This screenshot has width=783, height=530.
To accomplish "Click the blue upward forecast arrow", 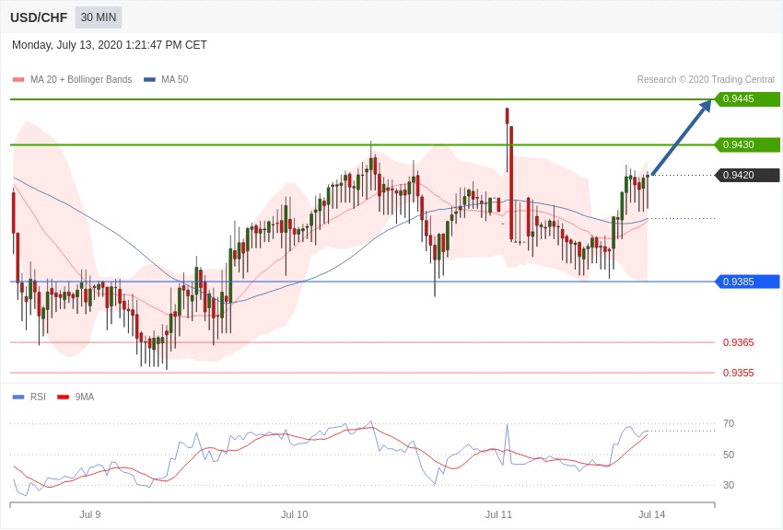I will point(682,137).
